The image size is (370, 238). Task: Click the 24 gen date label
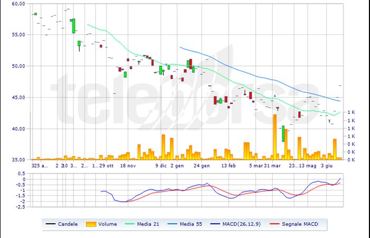[201, 166]
